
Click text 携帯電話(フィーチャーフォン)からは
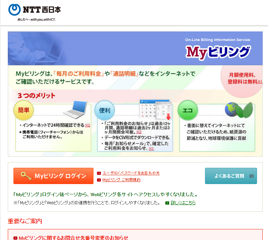tap(53, 132)
